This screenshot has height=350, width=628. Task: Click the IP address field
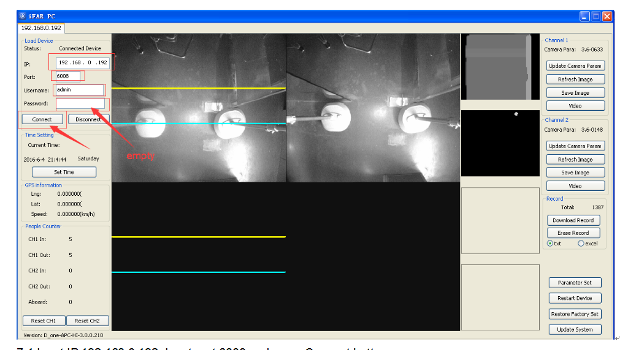point(82,62)
